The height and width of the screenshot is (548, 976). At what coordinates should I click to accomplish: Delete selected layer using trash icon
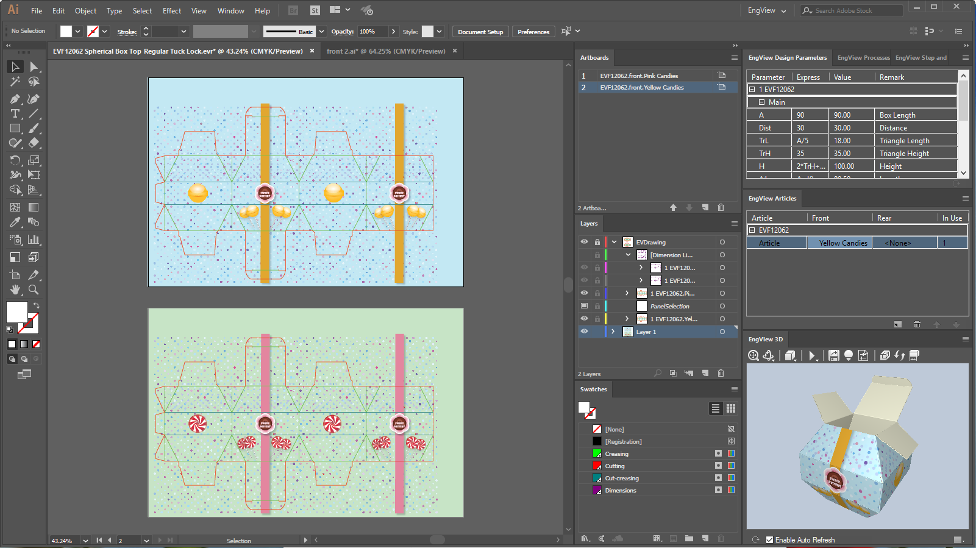click(721, 373)
